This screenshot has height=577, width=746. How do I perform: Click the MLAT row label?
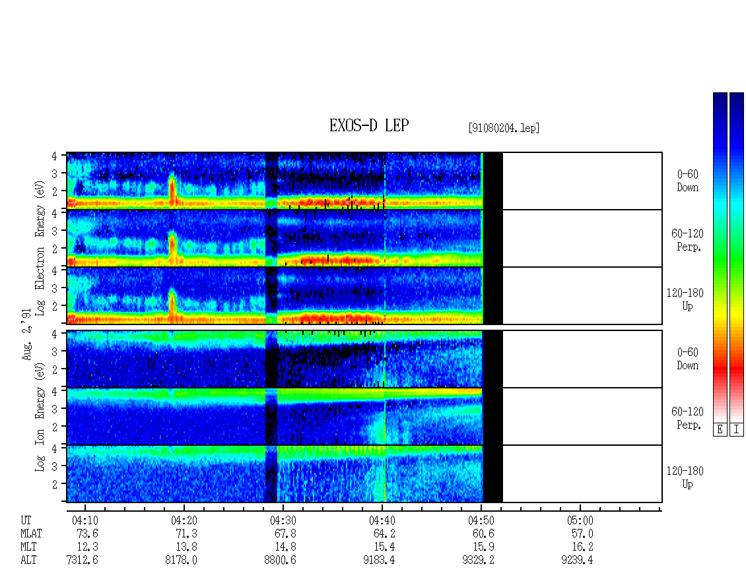pyautogui.click(x=31, y=533)
